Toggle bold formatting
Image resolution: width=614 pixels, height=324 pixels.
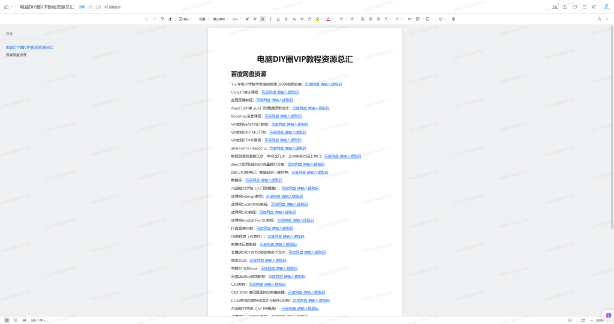coord(263,19)
